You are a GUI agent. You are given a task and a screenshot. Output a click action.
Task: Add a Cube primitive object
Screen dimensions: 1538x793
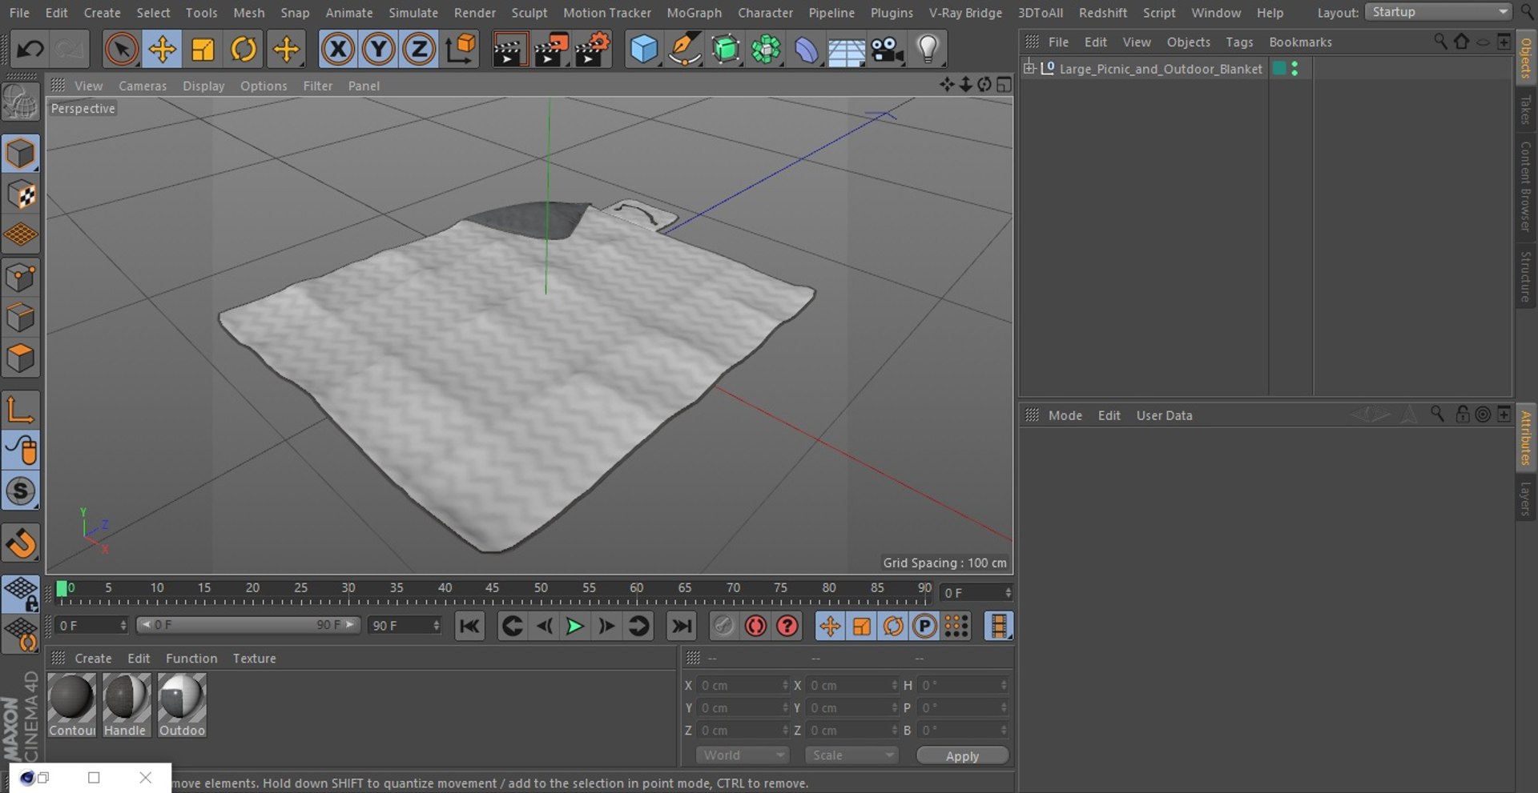tap(643, 50)
